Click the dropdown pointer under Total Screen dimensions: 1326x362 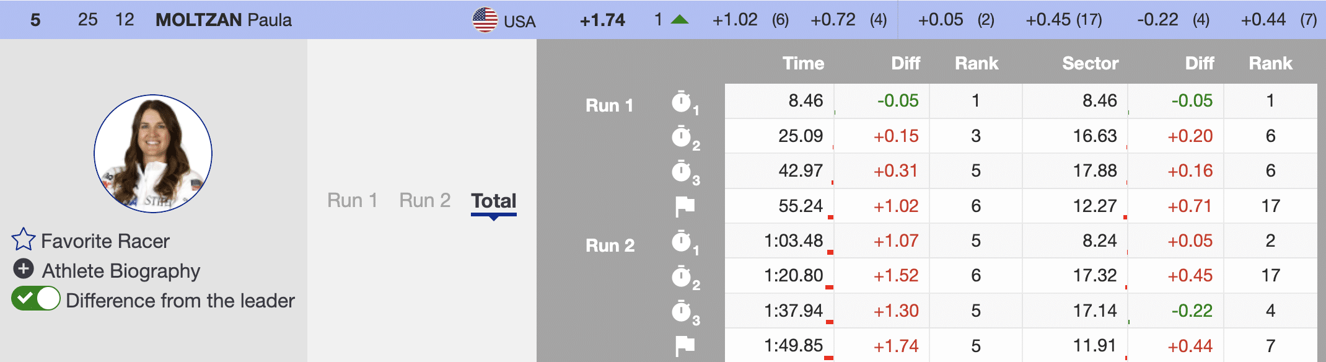click(x=494, y=218)
